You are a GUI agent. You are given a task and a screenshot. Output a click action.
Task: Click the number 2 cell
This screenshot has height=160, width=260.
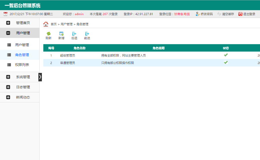[51, 63]
